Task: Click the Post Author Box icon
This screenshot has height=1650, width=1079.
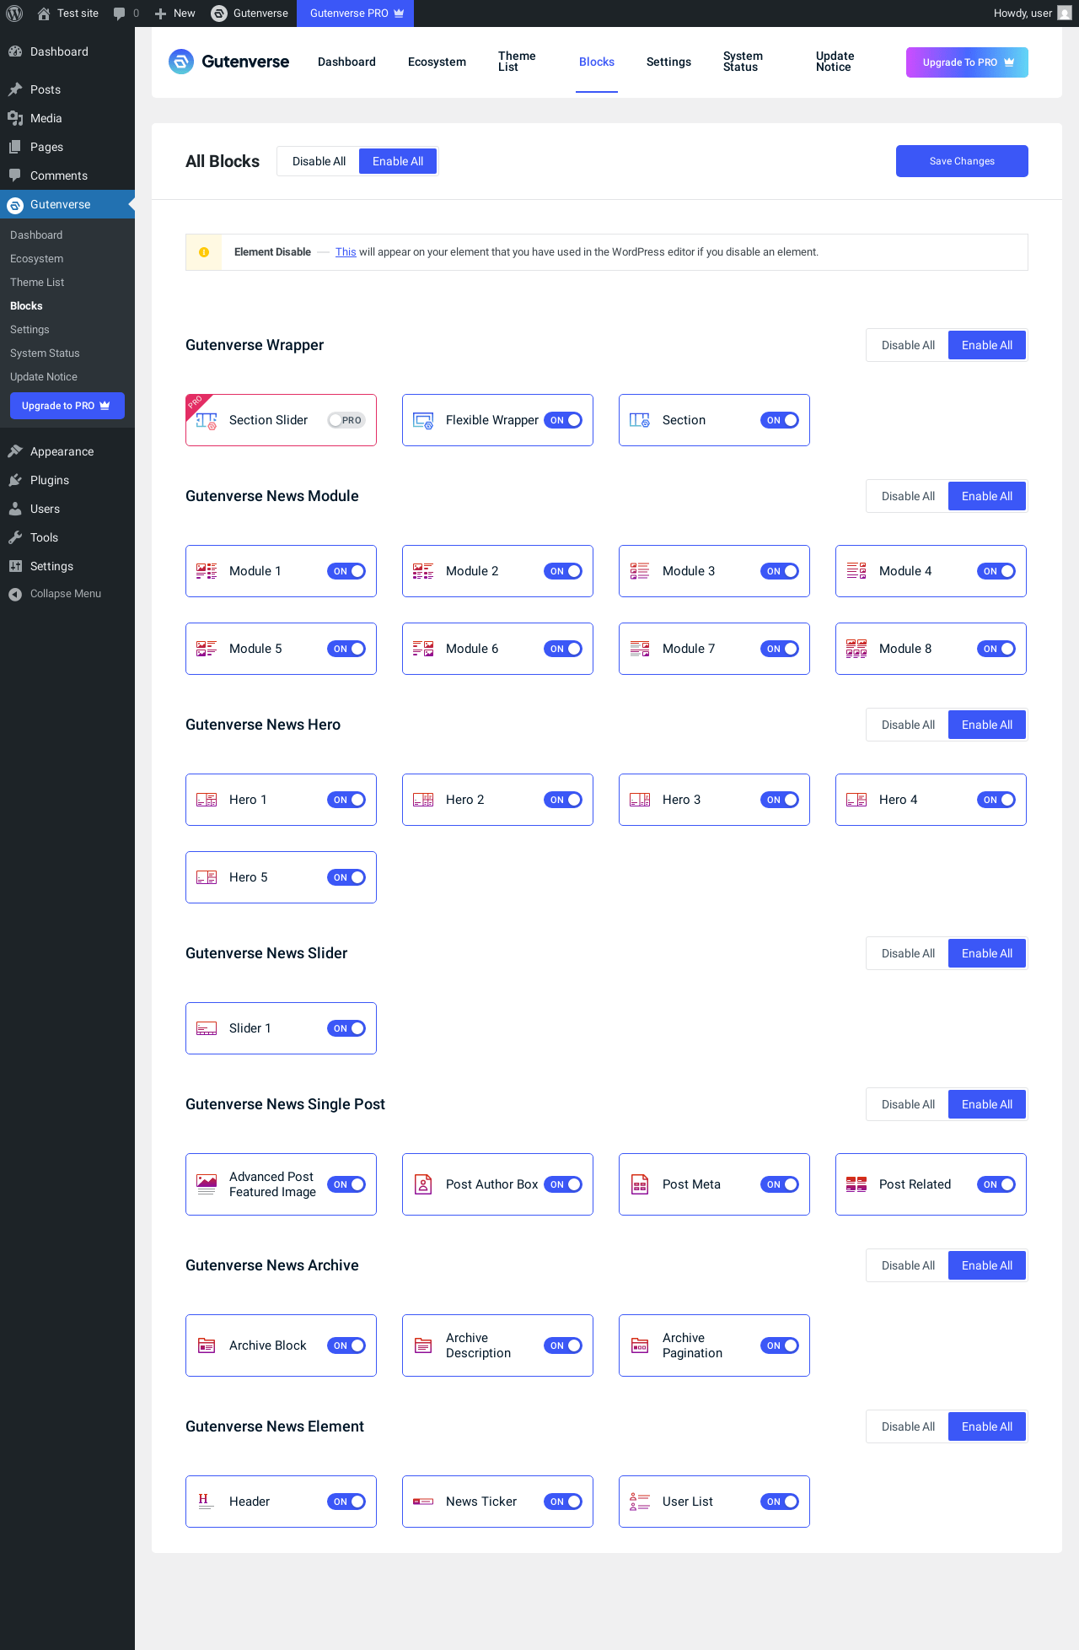Action: pyautogui.click(x=423, y=1184)
